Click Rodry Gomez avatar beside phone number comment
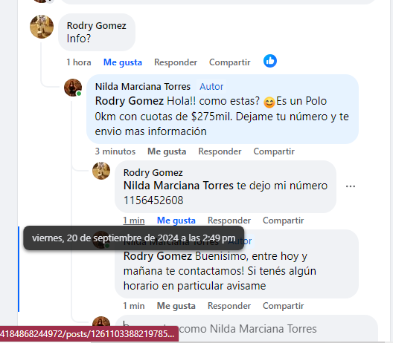Screen dimensions: 393x343 tap(101, 171)
